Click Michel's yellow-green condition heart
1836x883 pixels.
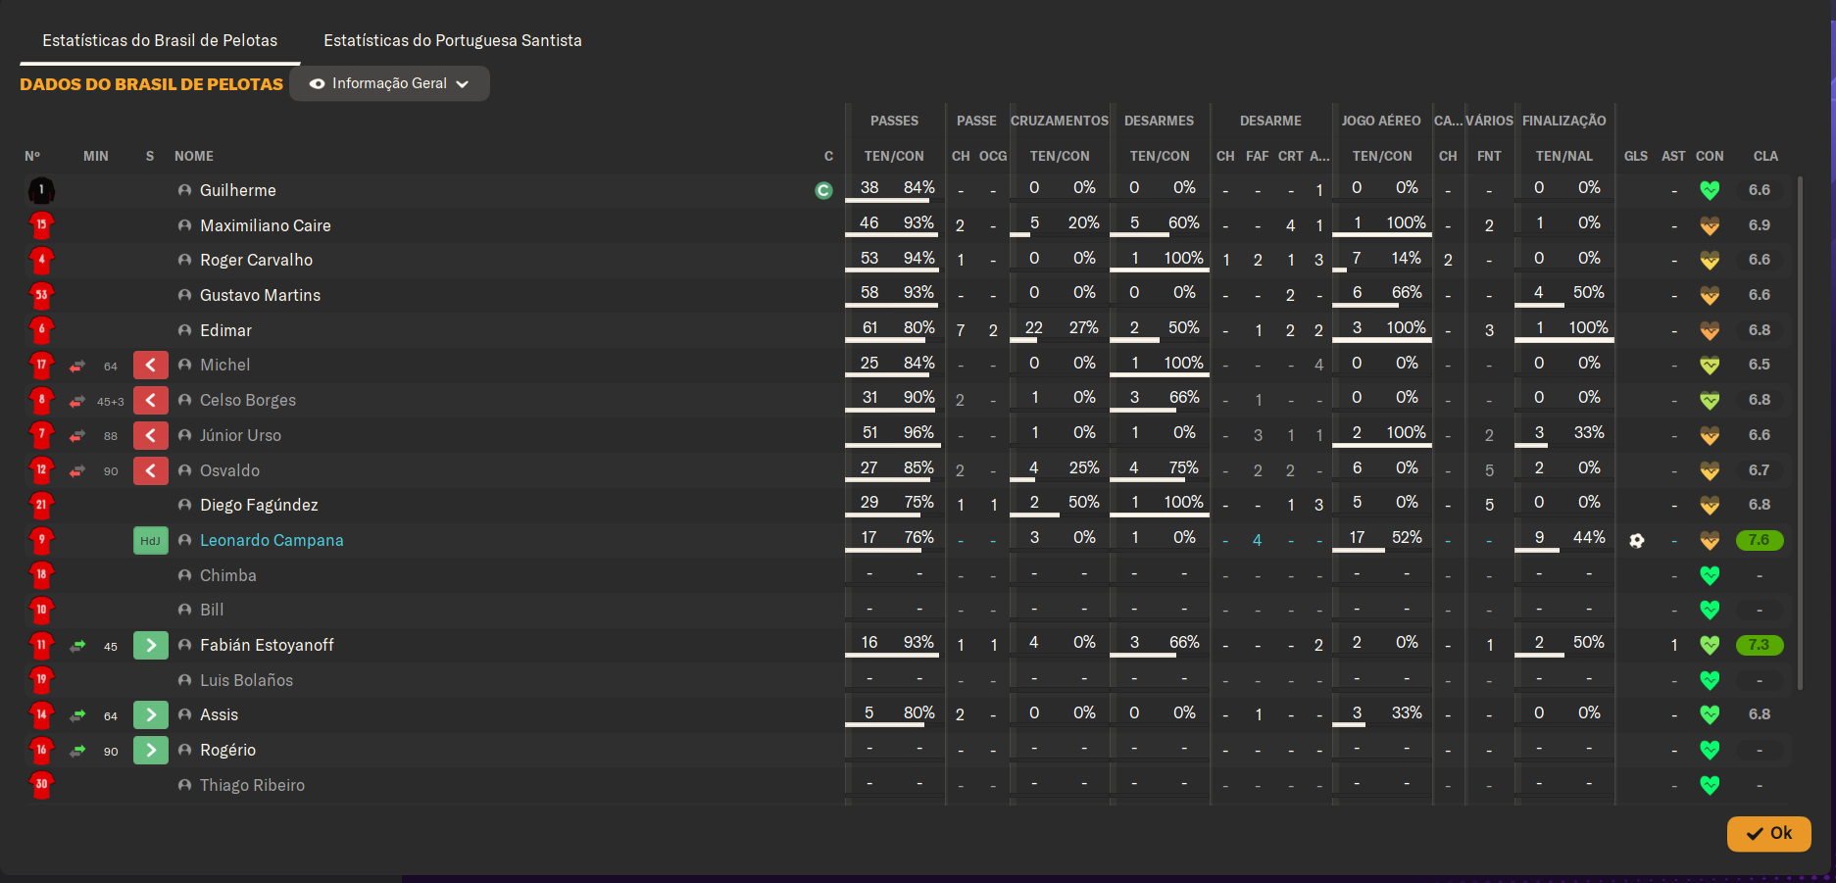(x=1710, y=365)
